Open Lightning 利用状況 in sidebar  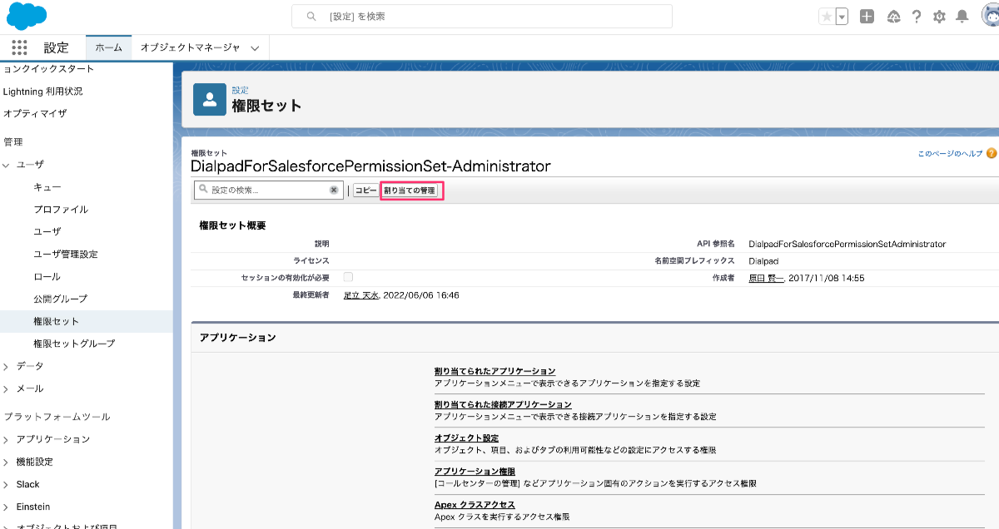point(43,91)
